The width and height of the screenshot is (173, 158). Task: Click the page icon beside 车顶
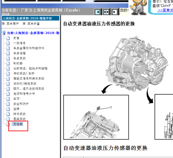(8, 99)
